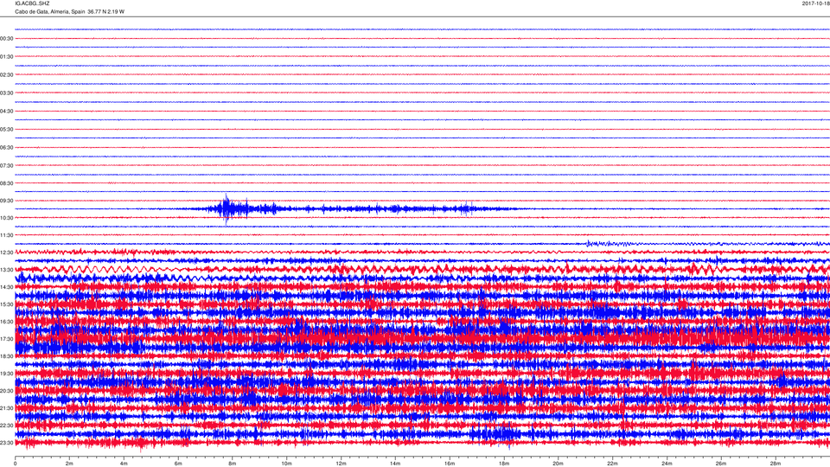830x467 pixels.
Task: Select the '21:30' time label
Action: point(7,408)
